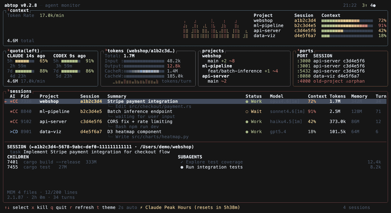Click sonnet4.6[1m] model cell

coord(287,111)
